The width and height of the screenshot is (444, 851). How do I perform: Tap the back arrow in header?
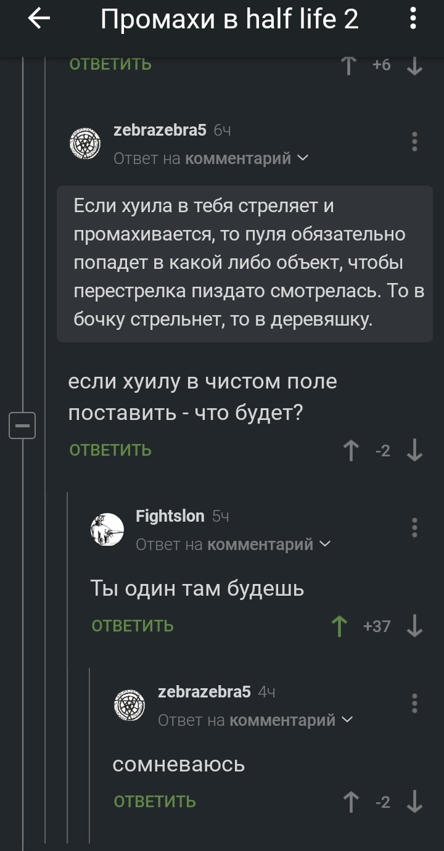pyautogui.click(x=39, y=20)
